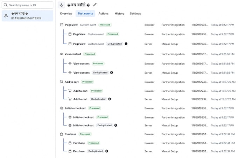
Task: Click top-level View content eye icon
Action: pos(62,54)
